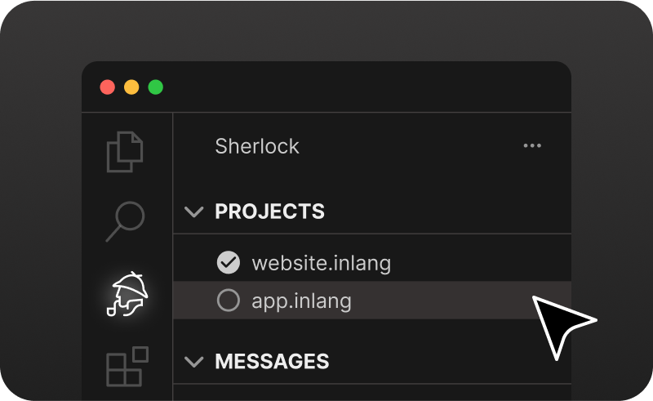Collapse the PROJECTS section chevron

193,212
